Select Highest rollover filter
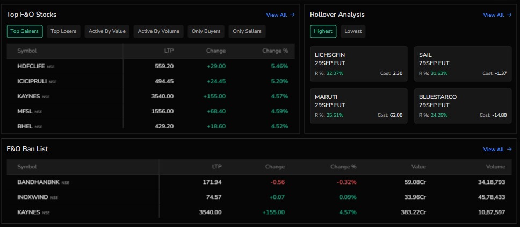 click(323, 31)
